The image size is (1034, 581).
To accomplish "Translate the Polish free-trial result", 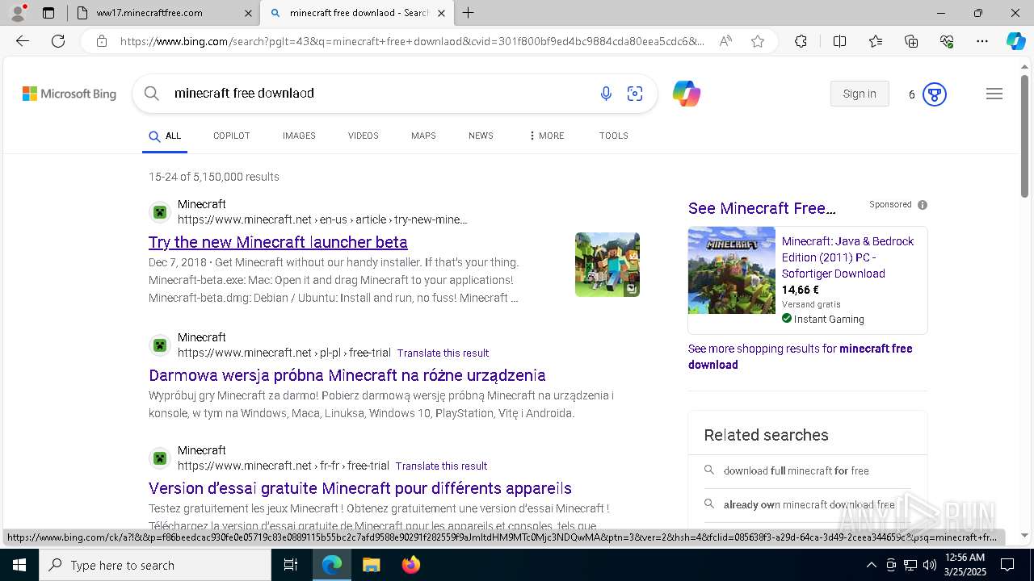I will (443, 353).
